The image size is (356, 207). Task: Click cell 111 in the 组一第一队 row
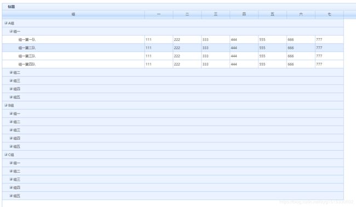159,40
